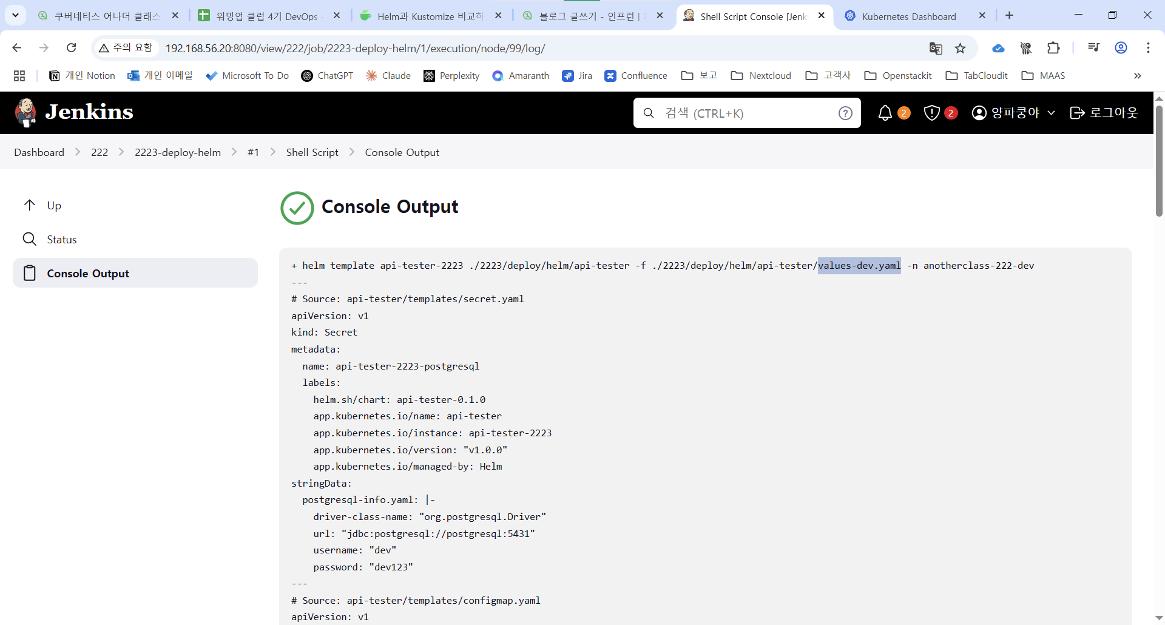Open the 보고 bookmarks folder
Screen dimensions: 1165x625
[x=699, y=76]
